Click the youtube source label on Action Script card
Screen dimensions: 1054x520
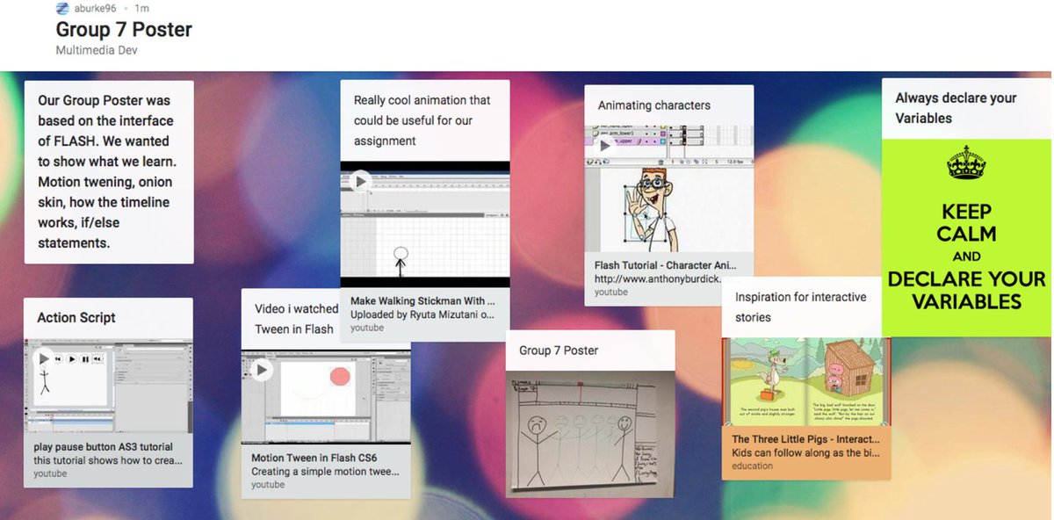click(x=48, y=472)
